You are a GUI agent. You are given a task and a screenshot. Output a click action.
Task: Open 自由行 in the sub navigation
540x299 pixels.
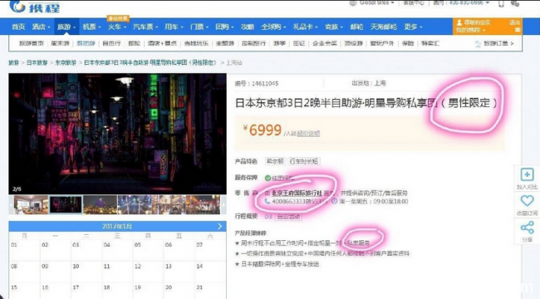point(111,43)
